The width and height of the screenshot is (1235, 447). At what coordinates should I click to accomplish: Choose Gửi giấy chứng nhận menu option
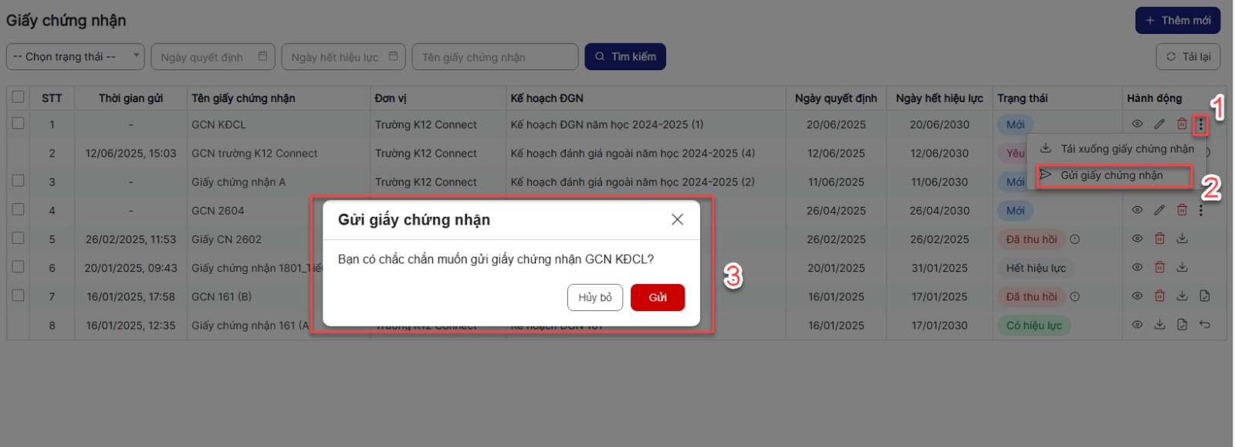pos(1111,176)
